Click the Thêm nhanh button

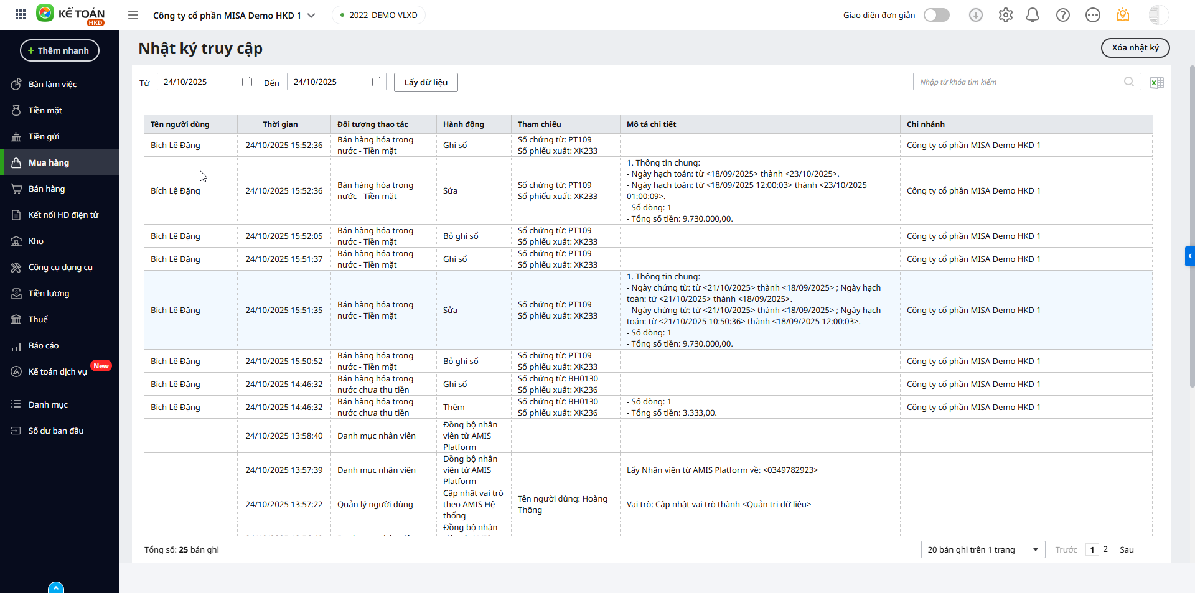[60, 50]
